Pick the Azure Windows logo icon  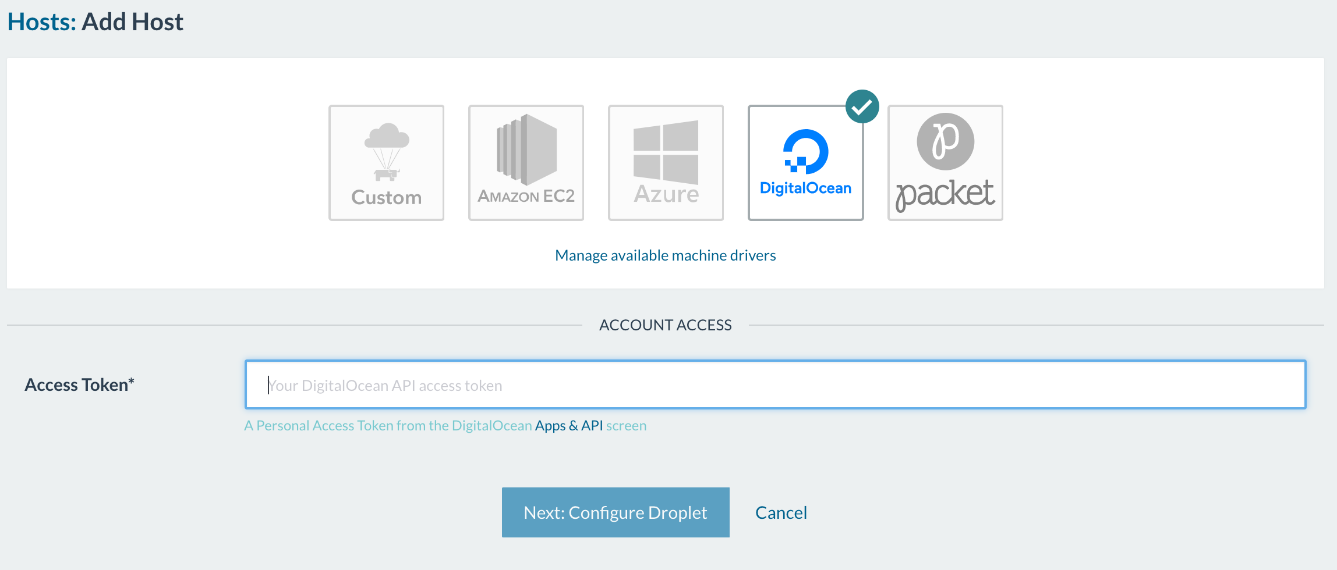click(666, 151)
